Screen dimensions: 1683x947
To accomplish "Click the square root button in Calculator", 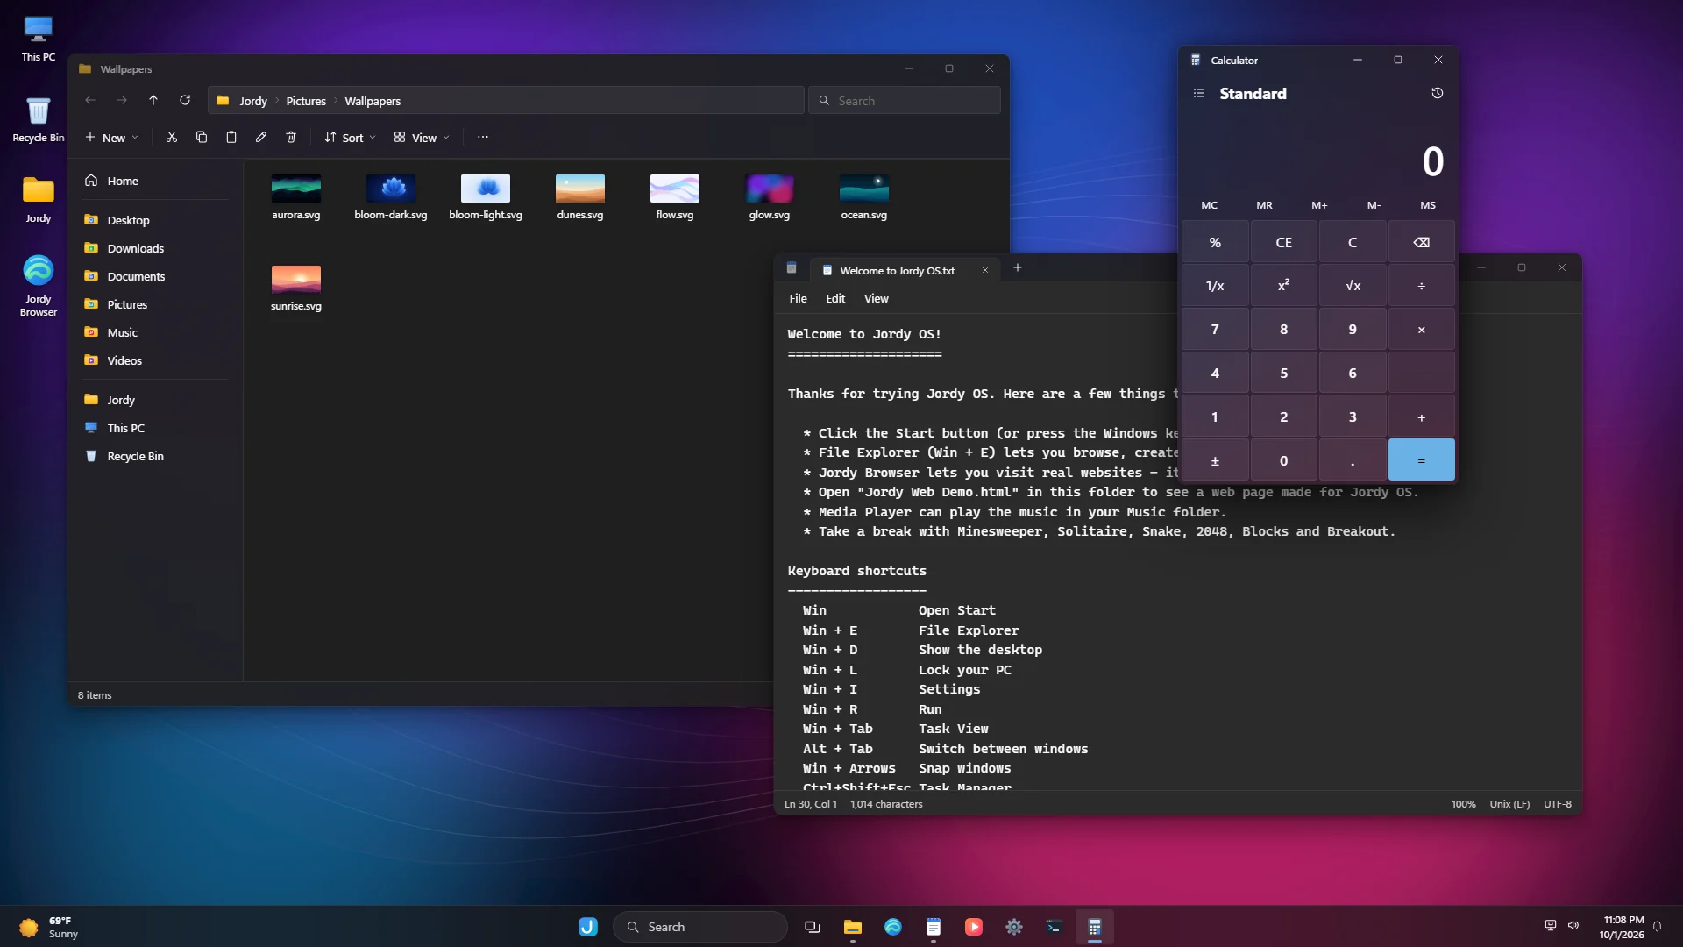I will (x=1353, y=286).
